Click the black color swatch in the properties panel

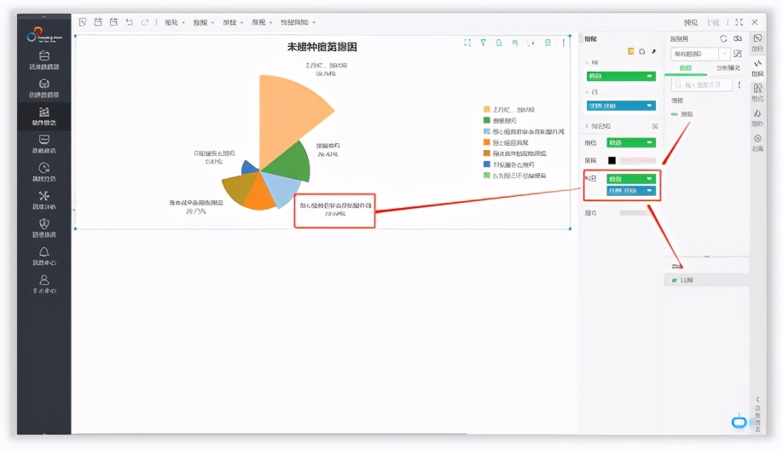click(x=612, y=160)
